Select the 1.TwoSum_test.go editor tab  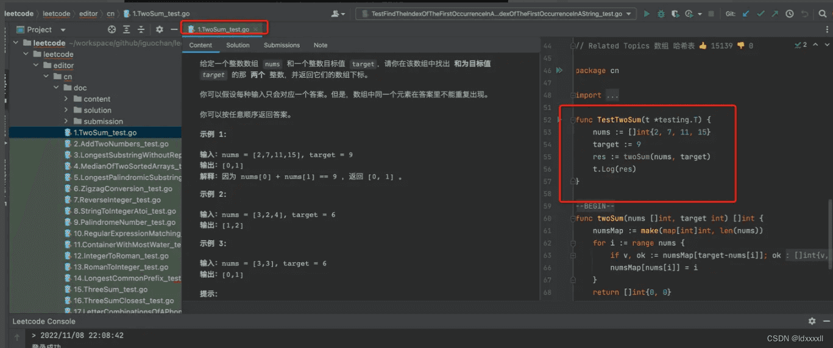(223, 29)
